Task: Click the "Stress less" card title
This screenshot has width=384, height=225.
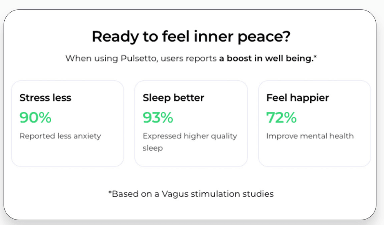Action: [x=45, y=98]
